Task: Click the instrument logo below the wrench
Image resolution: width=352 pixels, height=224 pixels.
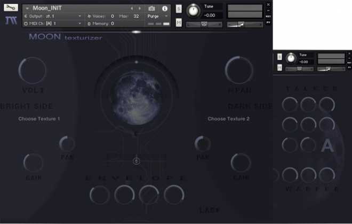Action: (x=11, y=20)
